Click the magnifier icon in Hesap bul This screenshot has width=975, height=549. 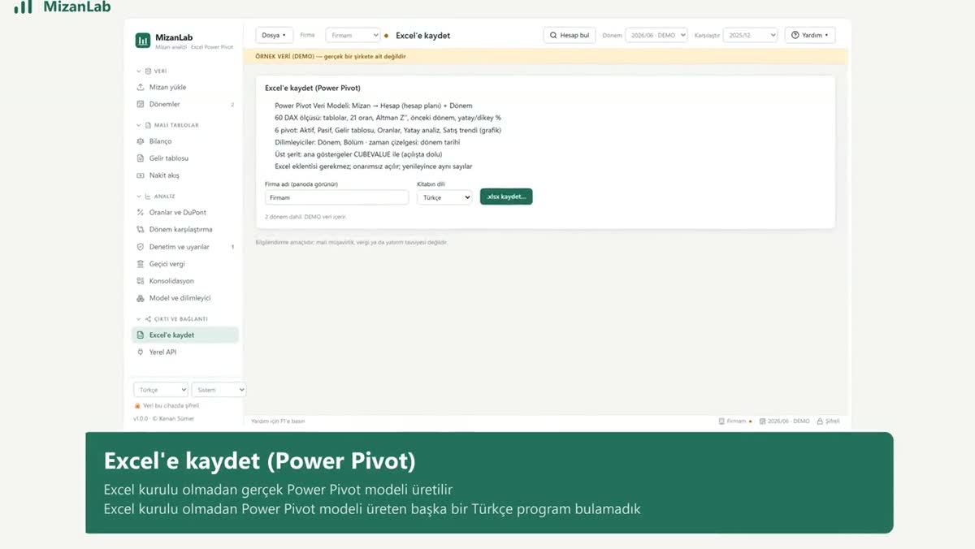[x=553, y=36]
